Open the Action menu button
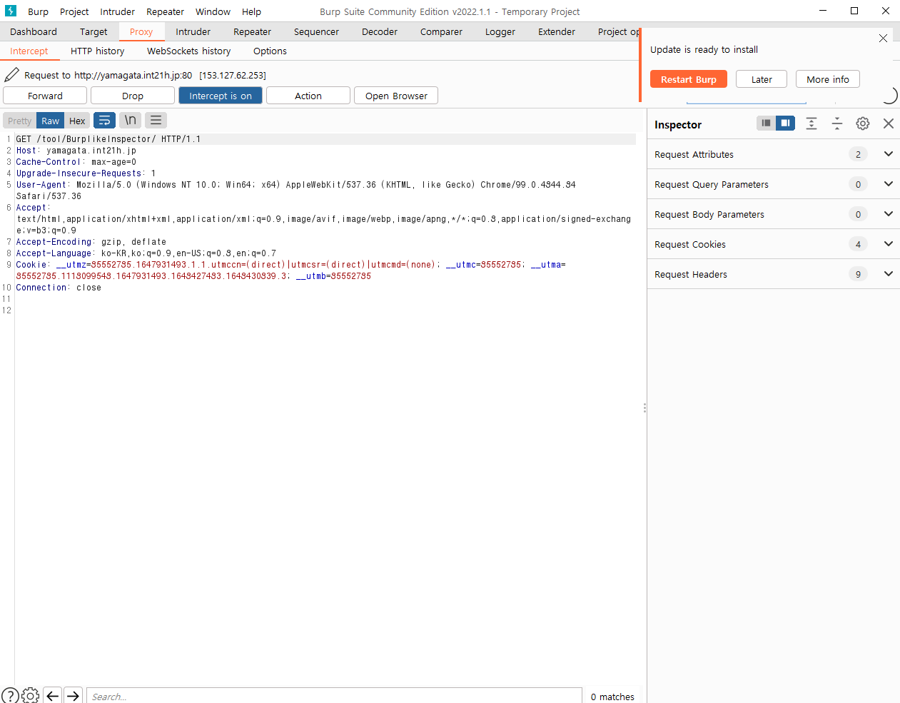 [308, 96]
